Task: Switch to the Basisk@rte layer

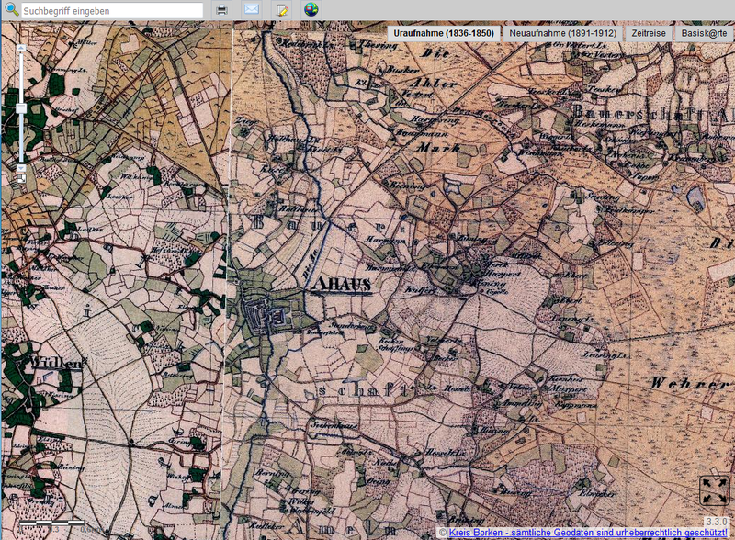Action: [x=705, y=33]
